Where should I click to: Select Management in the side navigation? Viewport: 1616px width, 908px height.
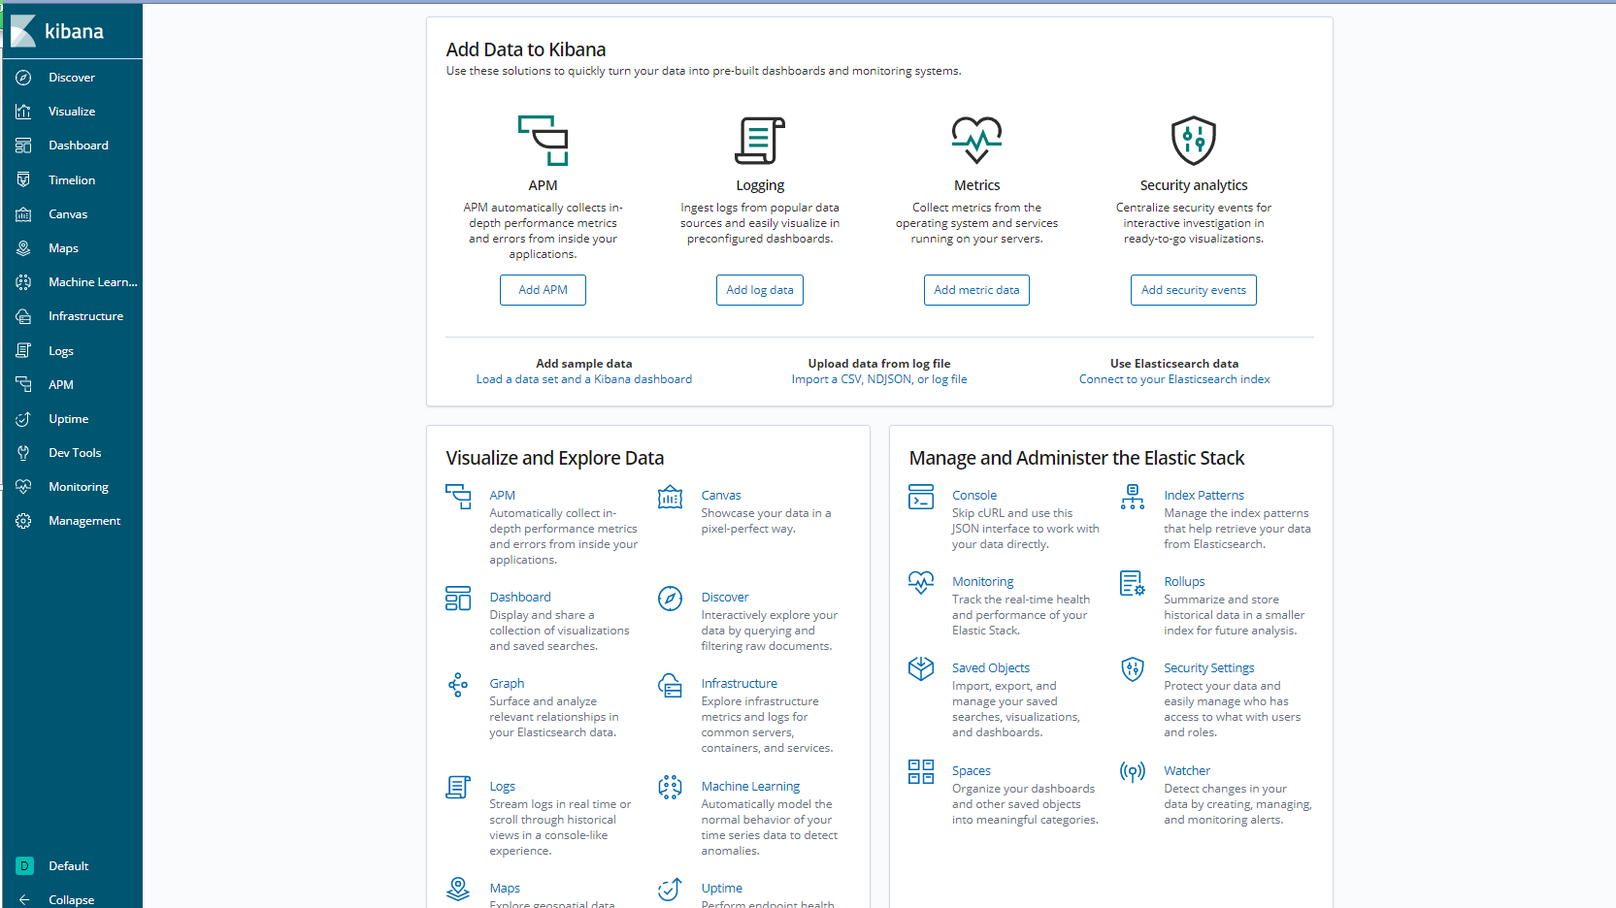click(84, 521)
